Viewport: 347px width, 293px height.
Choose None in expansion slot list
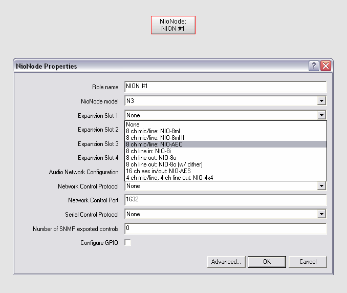[x=133, y=124]
